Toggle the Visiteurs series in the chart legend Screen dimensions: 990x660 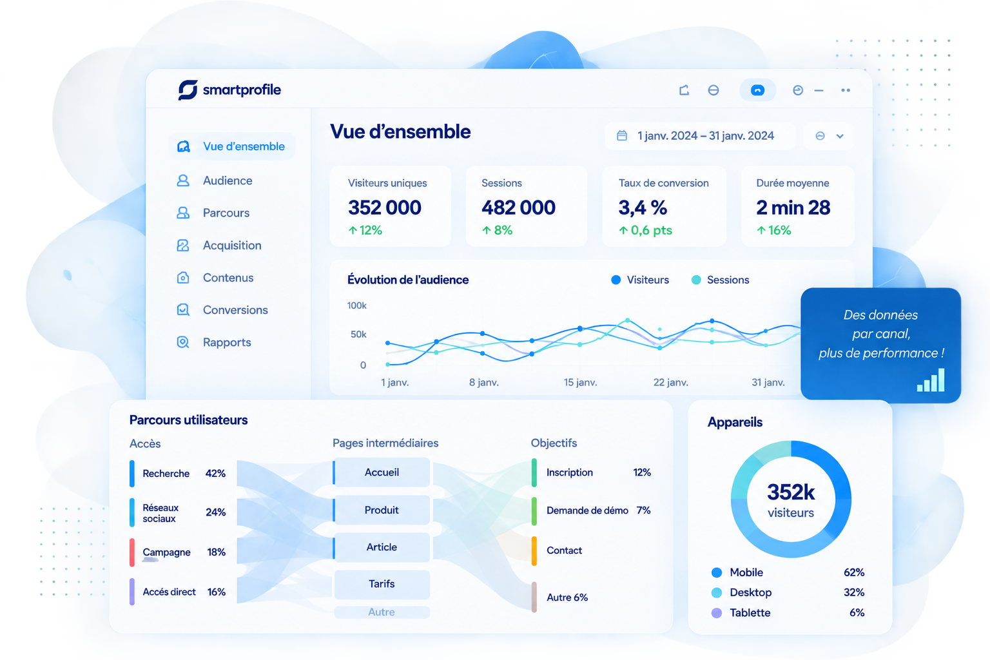pos(640,280)
